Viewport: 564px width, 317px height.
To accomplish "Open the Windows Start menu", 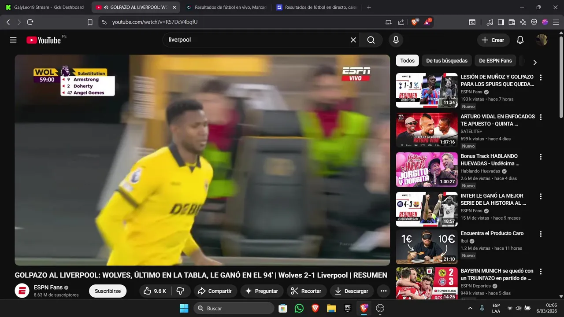I will [184, 308].
